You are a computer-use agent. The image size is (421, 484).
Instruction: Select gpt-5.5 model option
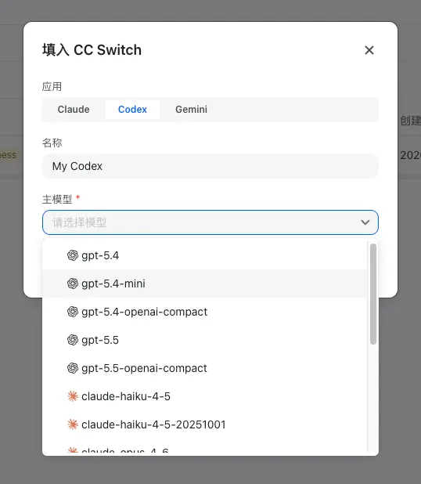coord(204,340)
